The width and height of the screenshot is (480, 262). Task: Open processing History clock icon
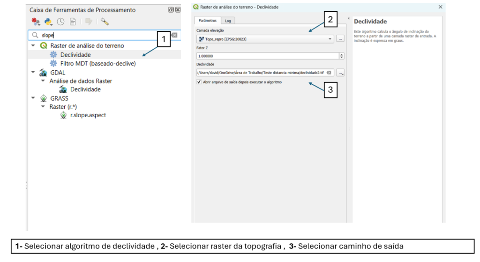coord(60,22)
